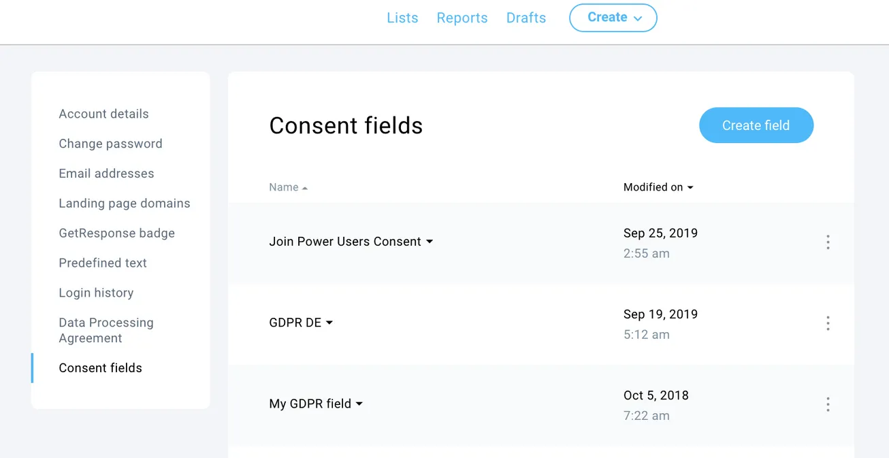
Task: Select GetResponse badge in sidebar
Action: (x=116, y=233)
